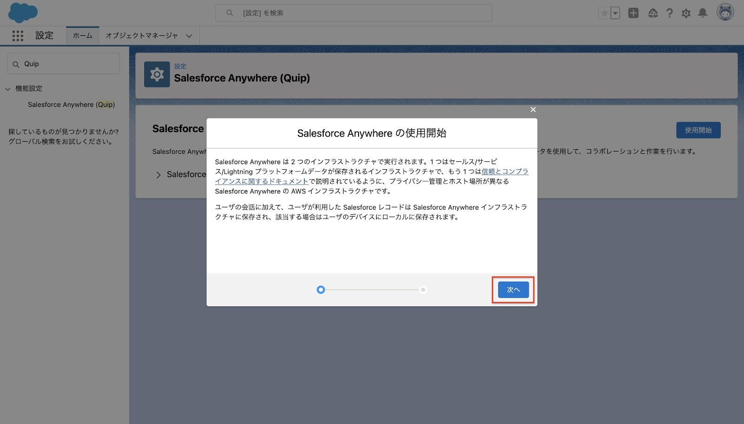
Task: Click the 使用開始 button
Action: (x=698, y=130)
